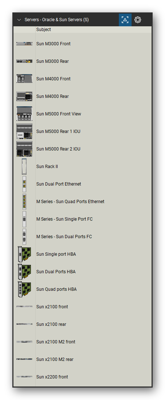The image size is (165, 400).
Task: Click the 'Sun x2100 front' label
Action: [52, 307]
